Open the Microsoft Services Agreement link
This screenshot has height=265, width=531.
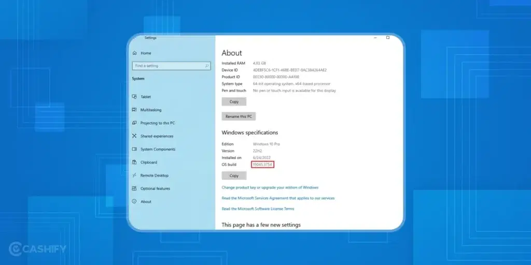[278, 198]
